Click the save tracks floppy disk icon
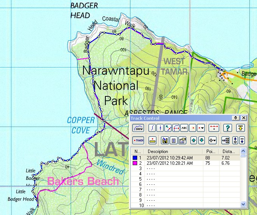The image size is (257, 215). point(165,140)
